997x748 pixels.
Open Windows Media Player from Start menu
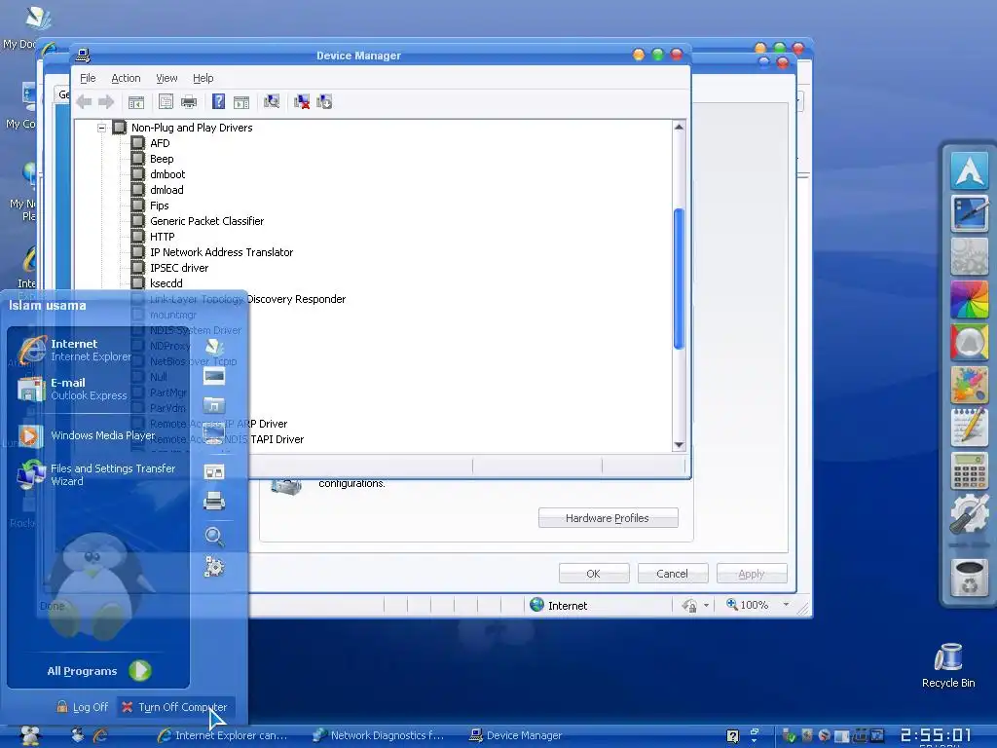coord(87,435)
